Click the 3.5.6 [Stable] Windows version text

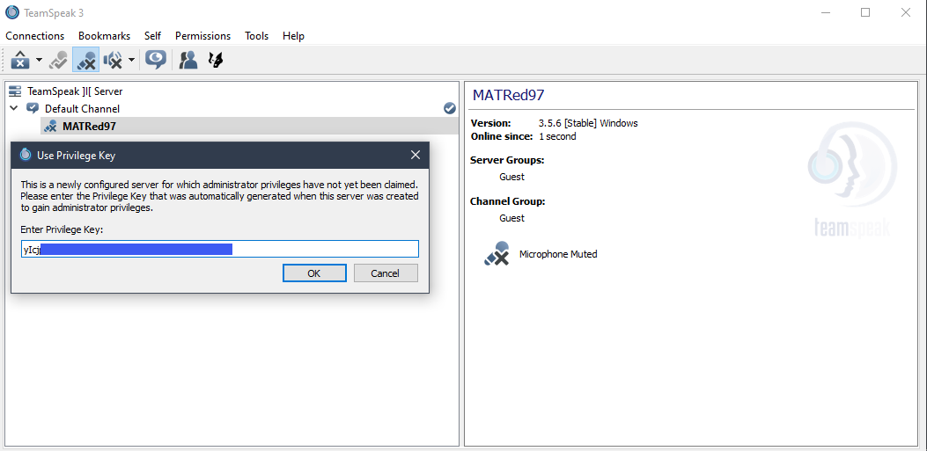tap(588, 123)
